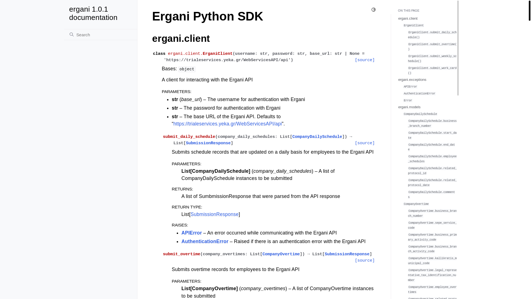The width and height of the screenshot is (531, 299).
Task: Jump to ergani.exceptions in page contents
Action: 412,80
